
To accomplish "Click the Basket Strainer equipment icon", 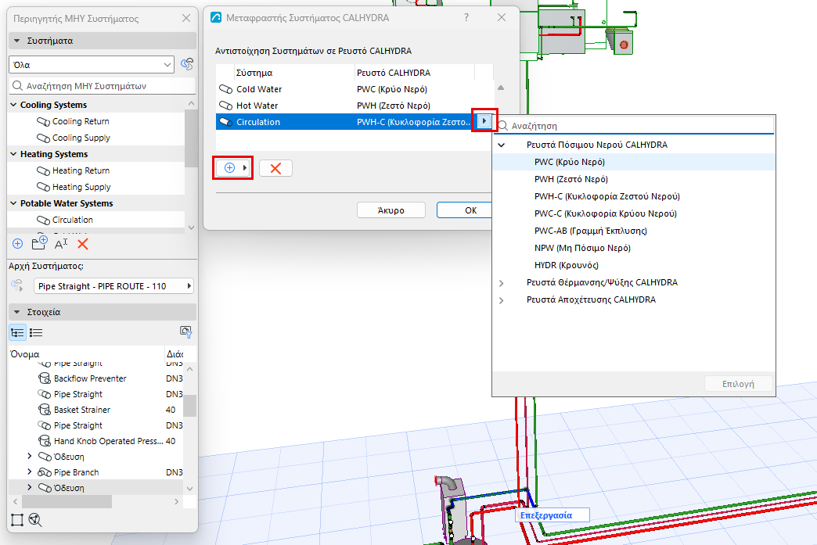I will coord(45,410).
